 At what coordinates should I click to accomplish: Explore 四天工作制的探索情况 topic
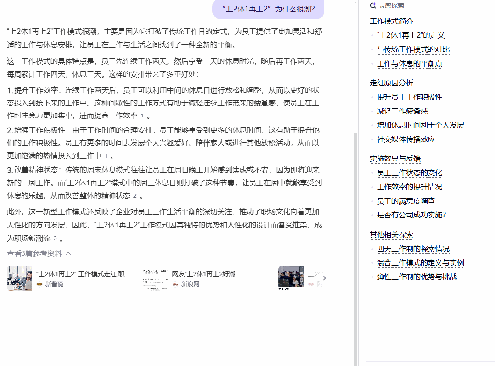(413, 249)
